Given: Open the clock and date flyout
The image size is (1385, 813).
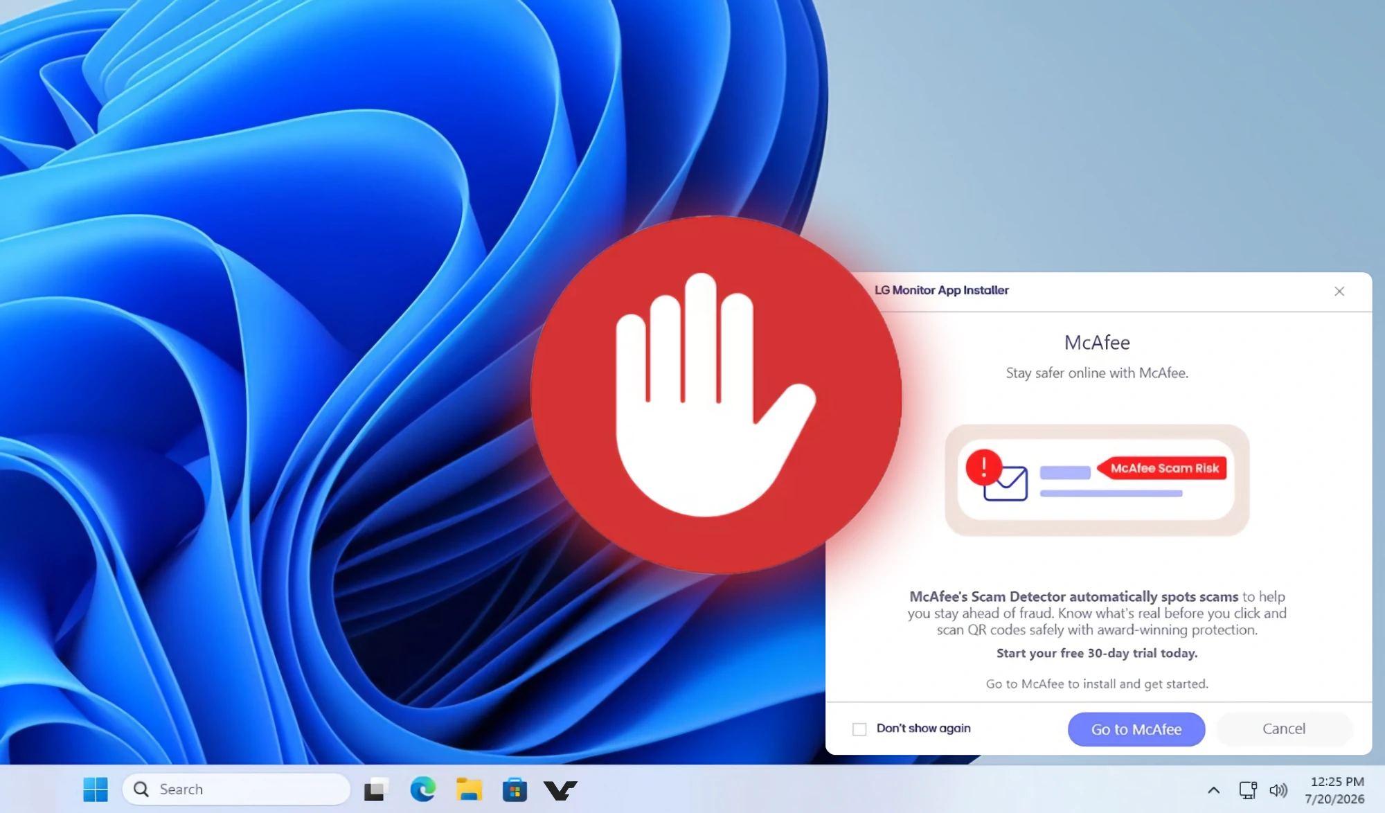Looking at the screenshot, I should tap(1336, 790).
